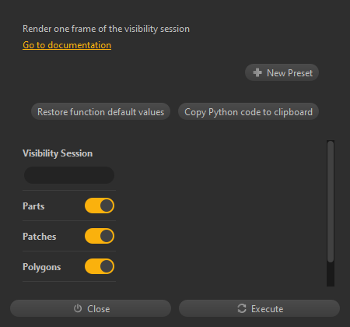Select the Patches parameter label
Image resolution: width=350 pixels, height=327 pixels.
39,237
